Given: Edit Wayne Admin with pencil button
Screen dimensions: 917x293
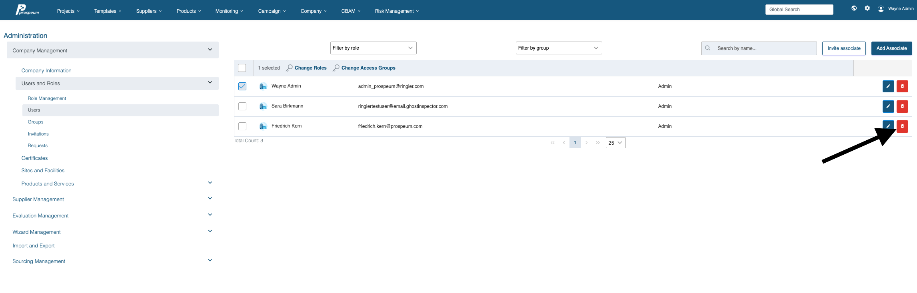Looking at the screenshot, I should [x=888, y=86].
